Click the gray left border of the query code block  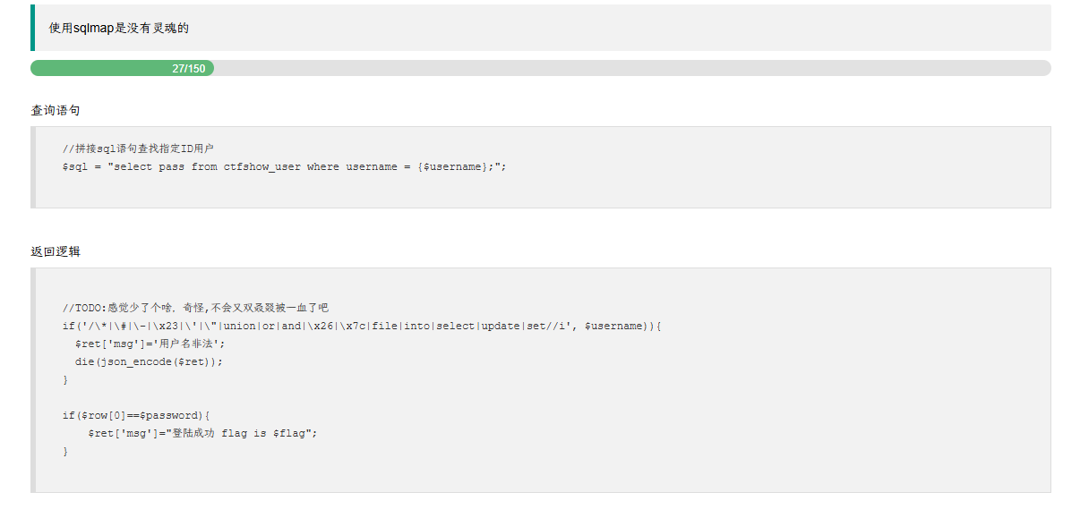coord(33,167)
